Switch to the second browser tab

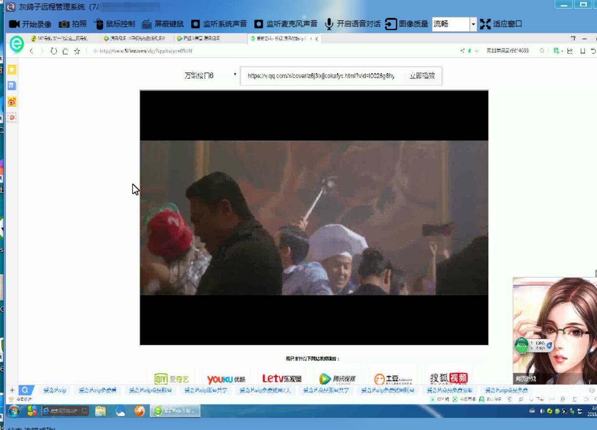[136, 38]
